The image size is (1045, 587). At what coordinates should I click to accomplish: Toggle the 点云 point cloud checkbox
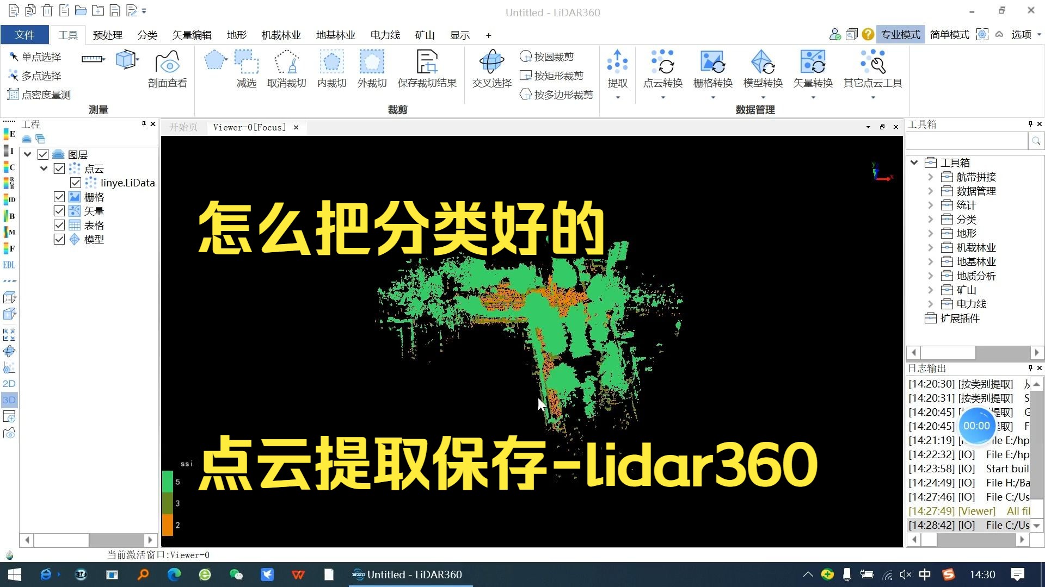point(59,168)
